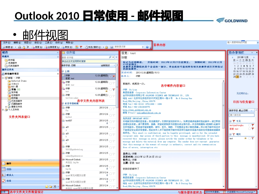
Task: Click the inbox search magnifier icon
Action: [x=110, y=57]
